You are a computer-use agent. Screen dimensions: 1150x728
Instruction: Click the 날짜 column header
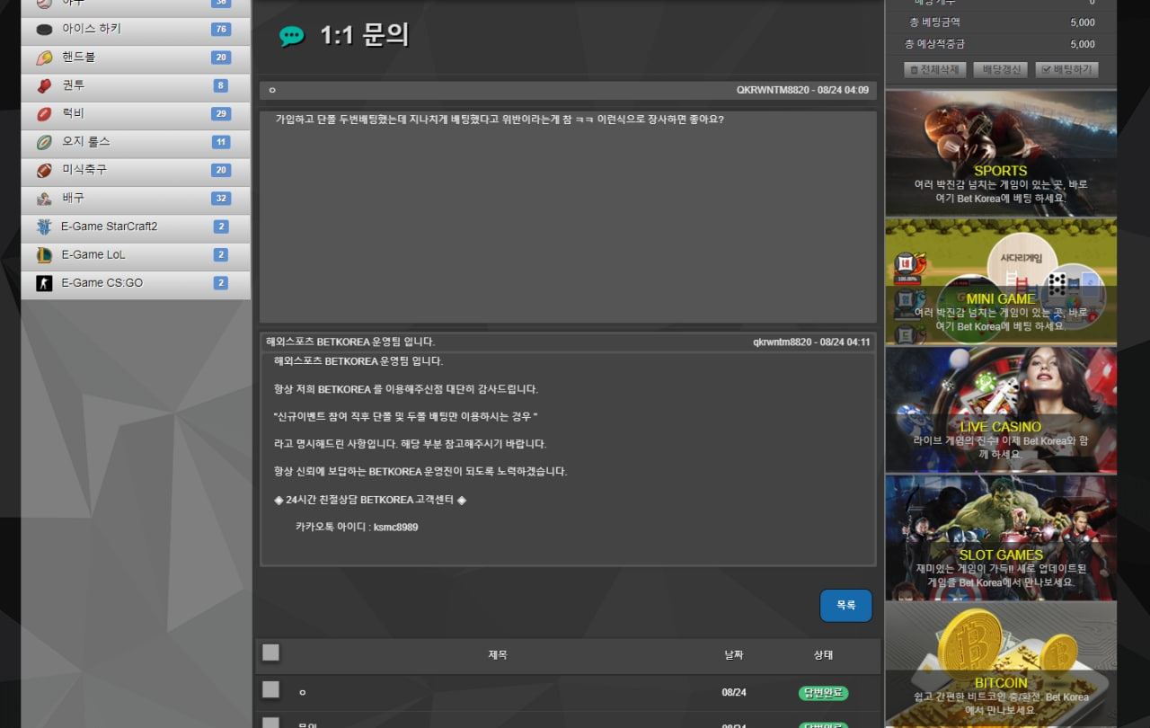click(x=734, y=655)
